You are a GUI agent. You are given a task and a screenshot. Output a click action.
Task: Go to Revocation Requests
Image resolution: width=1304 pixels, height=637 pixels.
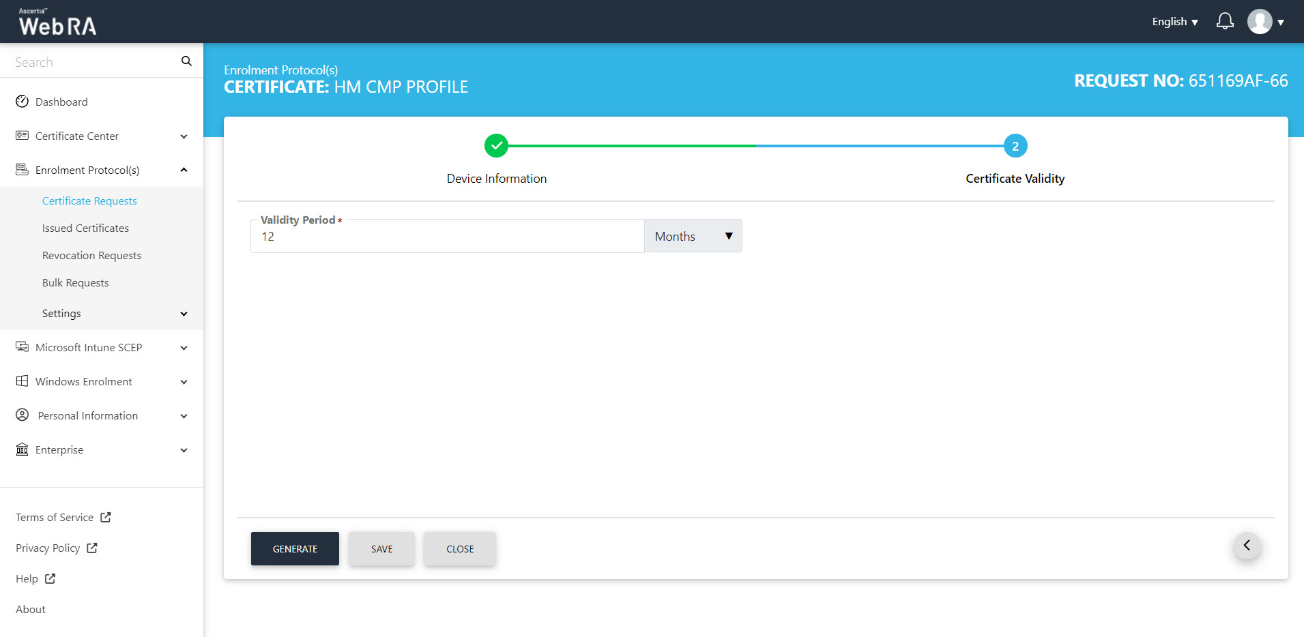pyautogui.click(x=91, y=255)
